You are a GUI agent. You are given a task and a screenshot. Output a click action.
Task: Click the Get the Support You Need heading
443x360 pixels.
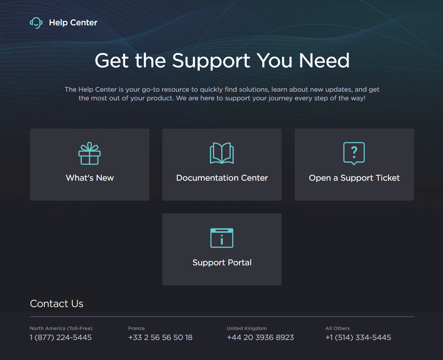(x=222, y=61)
